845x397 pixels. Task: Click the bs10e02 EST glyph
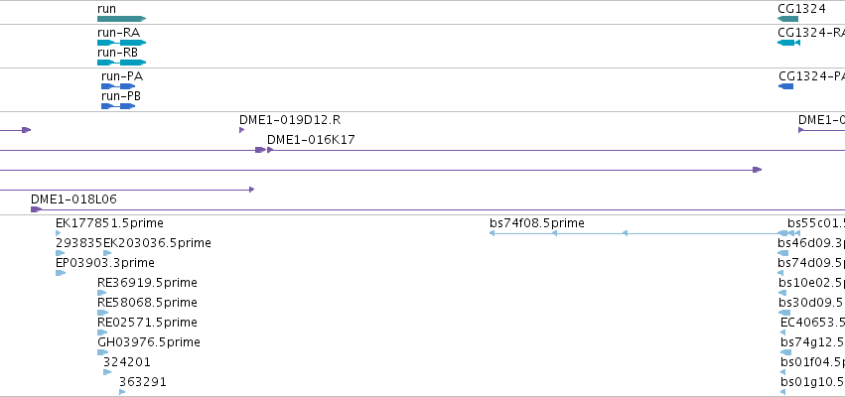tap(783, 293)
